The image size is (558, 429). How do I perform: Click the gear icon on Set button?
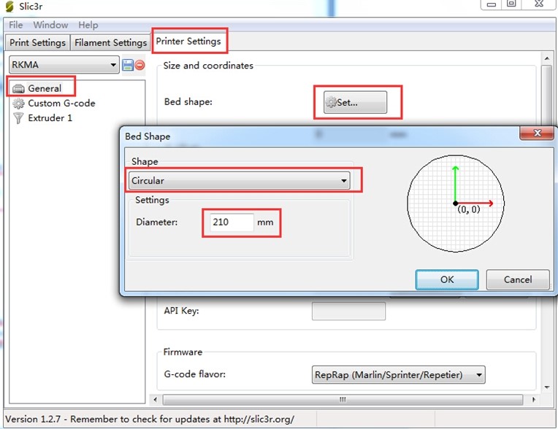click(331, 103)
